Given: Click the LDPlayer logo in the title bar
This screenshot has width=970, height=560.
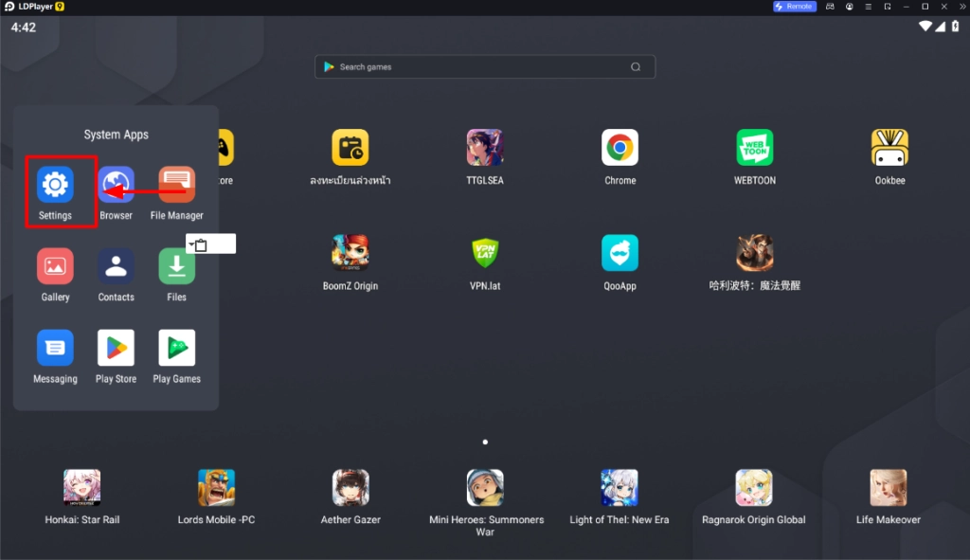Looking at the screenshot, I should coord(9,7).
